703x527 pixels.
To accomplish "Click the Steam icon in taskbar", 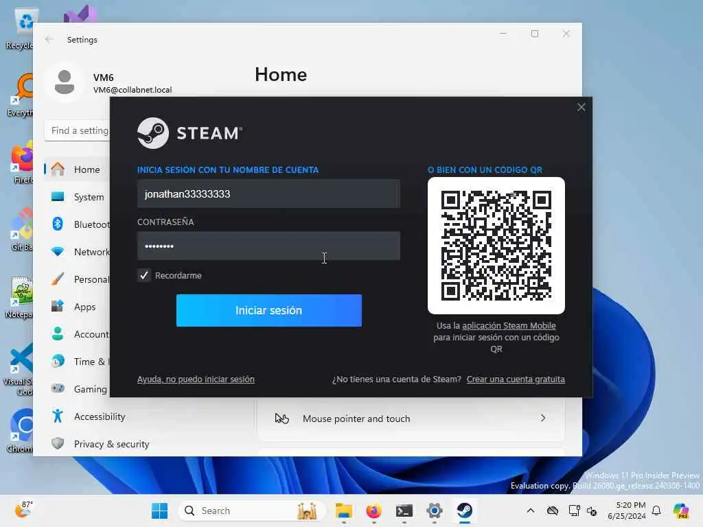I will tap(465, 511).
